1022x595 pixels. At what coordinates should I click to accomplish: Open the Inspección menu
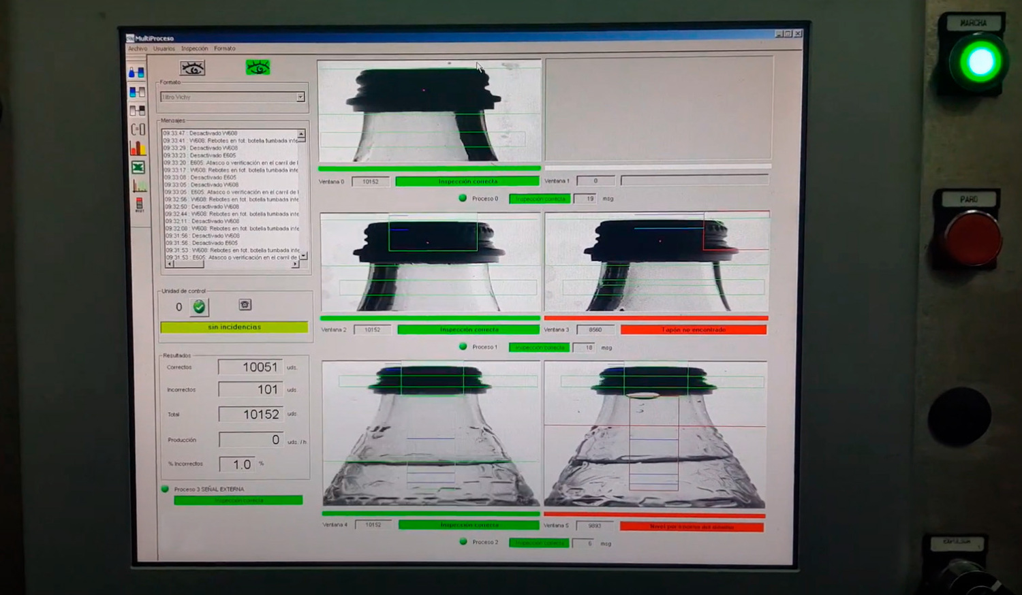pos(194,49)
